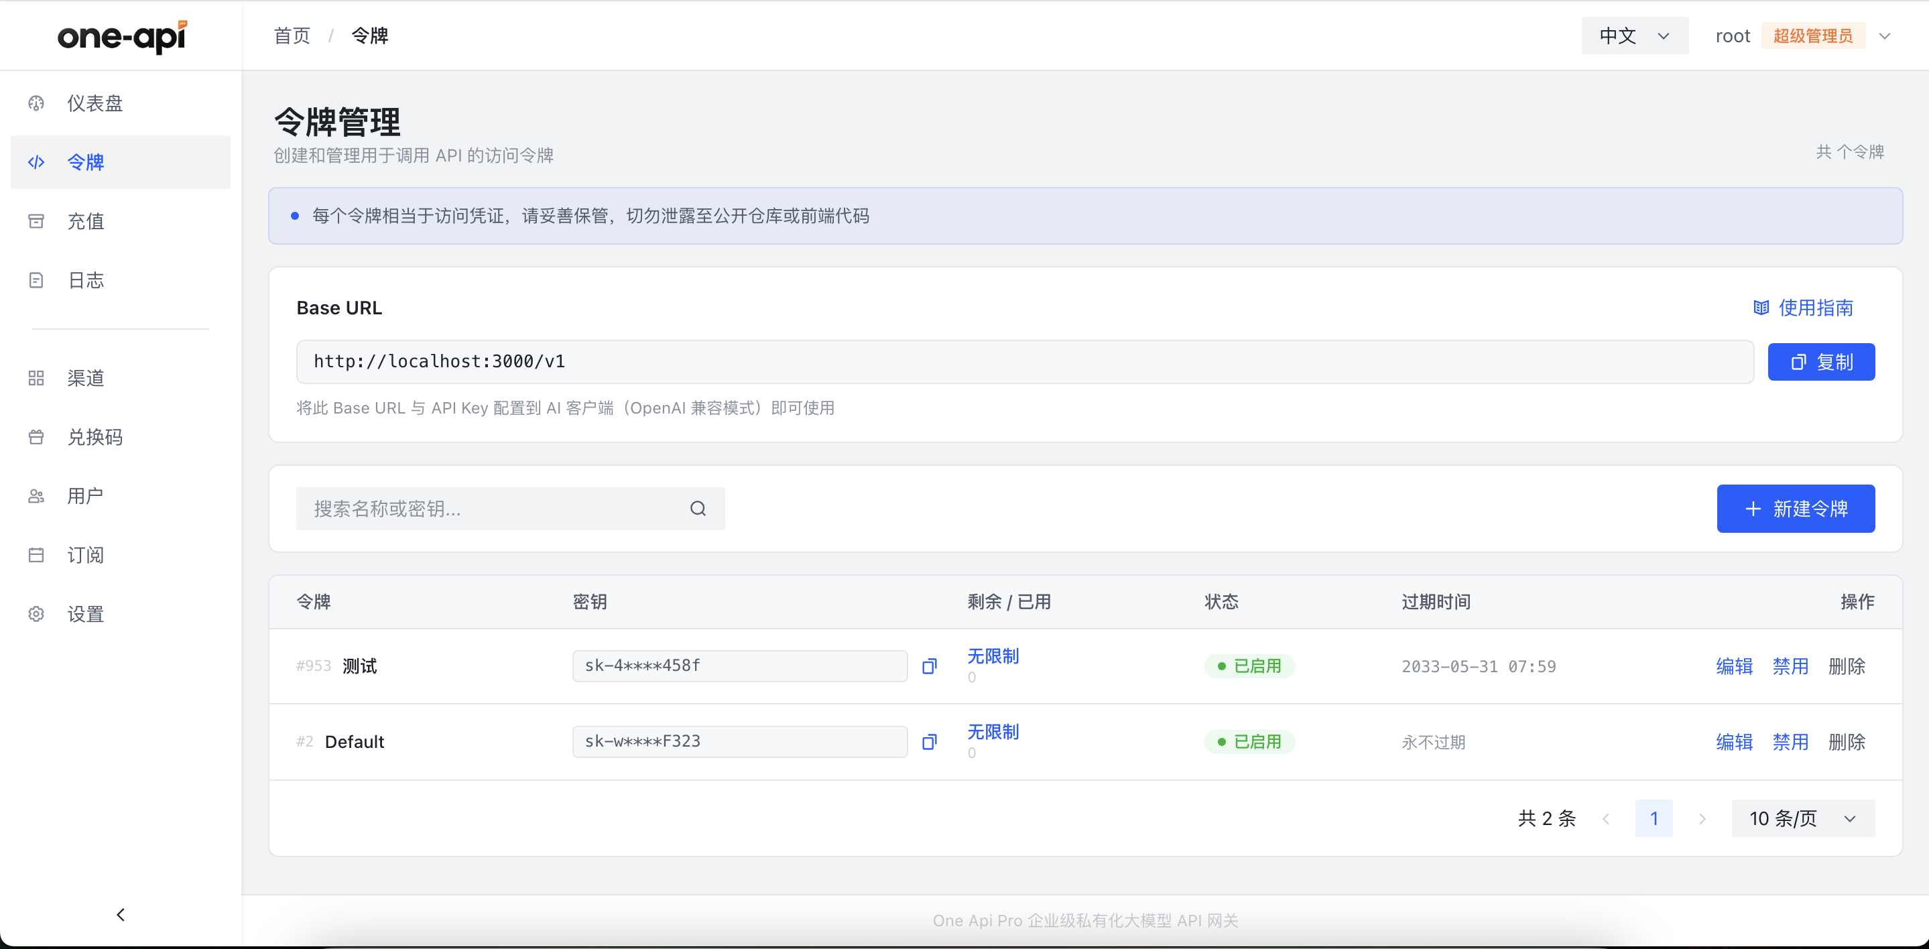This screenshot has width=1929, height=949.
Task: Click the 渠道 grid icon in sidebar
Action: (x=36, y=377)
